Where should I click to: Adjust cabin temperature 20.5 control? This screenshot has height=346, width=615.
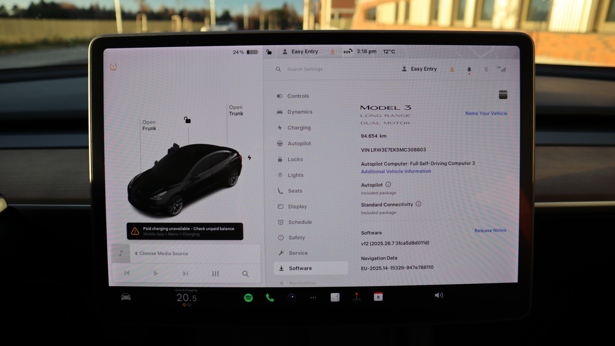[x=186, y=298]
